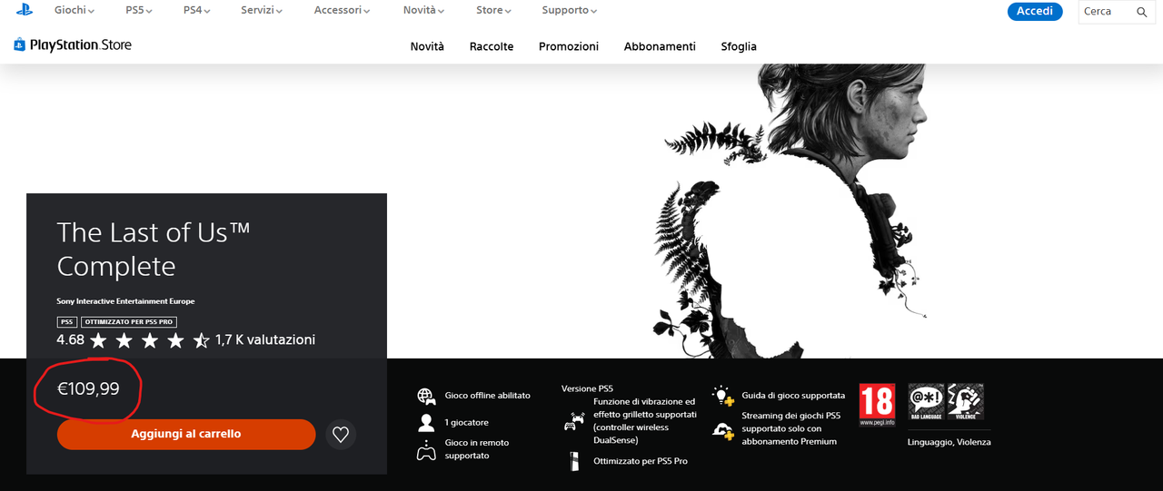Click the 4.68 rating score

(x=70, y=340)
